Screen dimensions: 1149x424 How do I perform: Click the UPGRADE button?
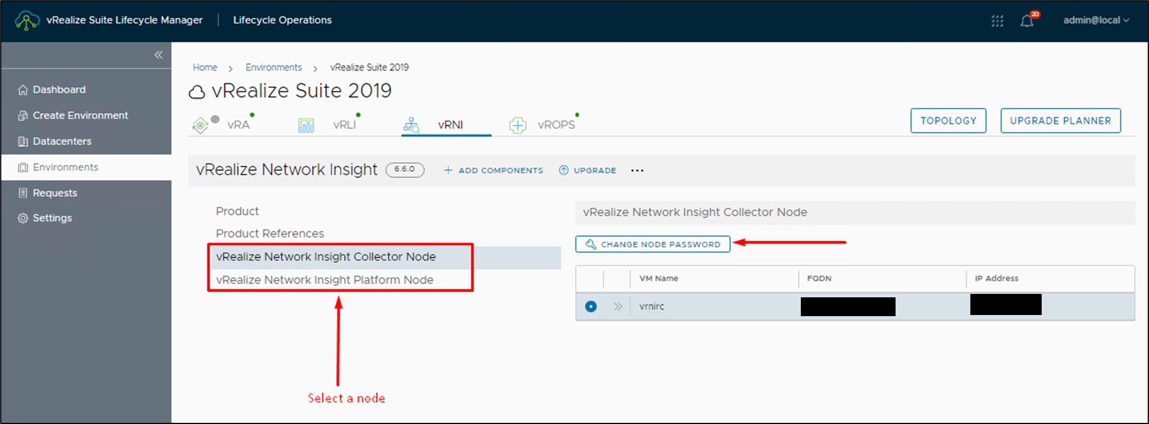[587, 170]
